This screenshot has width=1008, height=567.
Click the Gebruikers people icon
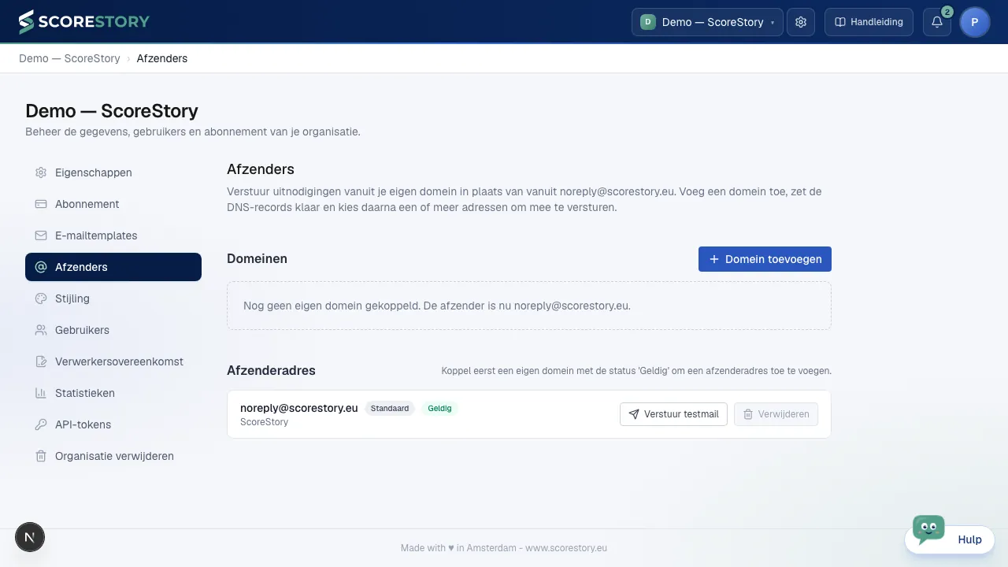tap(41, 330)
